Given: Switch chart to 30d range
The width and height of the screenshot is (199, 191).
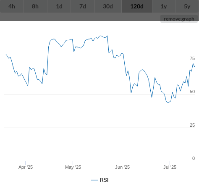Looking at the screenshot, I should [x=108, y=6].
